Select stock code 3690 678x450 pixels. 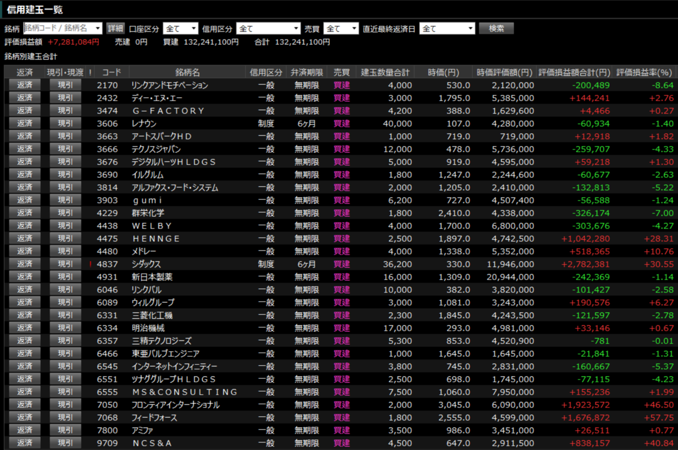[107, 174]
